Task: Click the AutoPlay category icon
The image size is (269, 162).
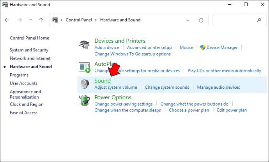Action: click(85, 67)
